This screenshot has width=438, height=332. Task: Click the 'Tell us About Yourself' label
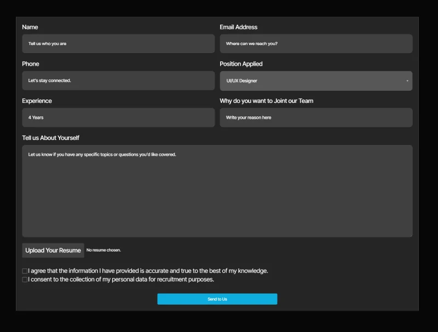(x=50, y=138)
